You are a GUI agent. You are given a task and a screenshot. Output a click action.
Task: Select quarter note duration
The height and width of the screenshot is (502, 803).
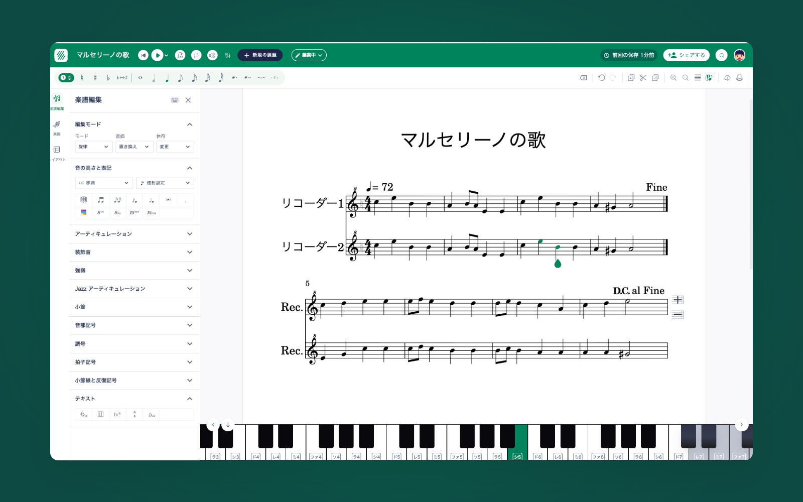point(167,78)
